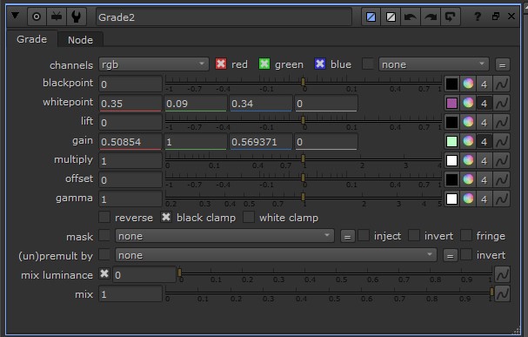Viewport: 528px width, 337px height.
Task: Open the blackpoint color wheel
Action: click(x=468, y=84)
